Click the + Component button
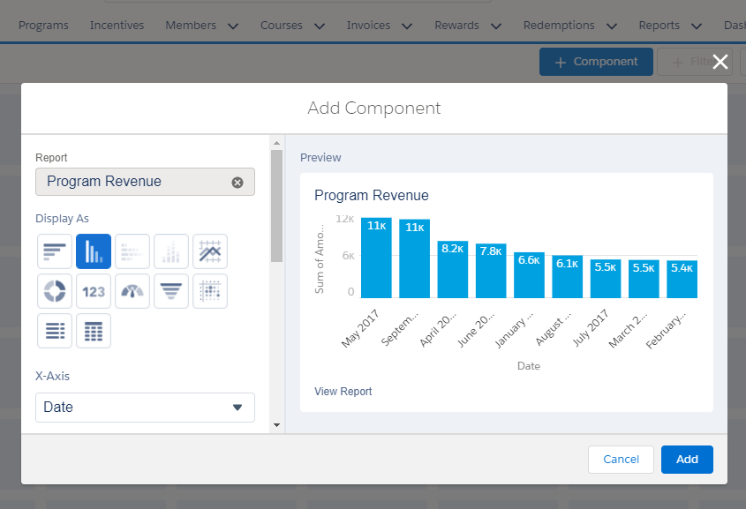Image resolution: width=746 pixels, height=509 pixels. click(x=596, y=62)
